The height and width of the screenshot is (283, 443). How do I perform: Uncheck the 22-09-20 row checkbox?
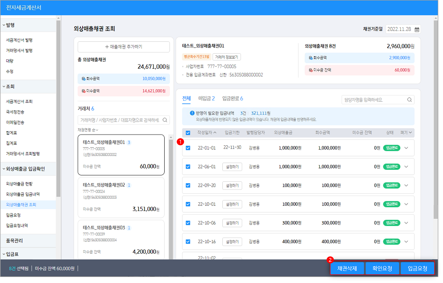[188, 185]
